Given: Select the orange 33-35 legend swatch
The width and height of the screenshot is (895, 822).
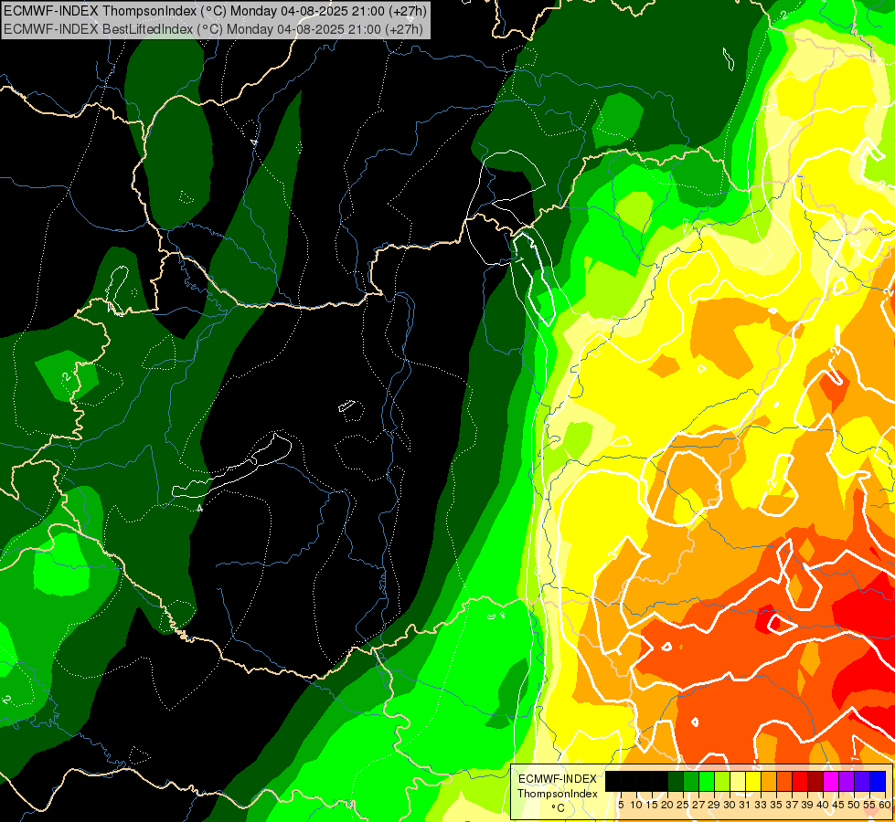Looking at the screenshot, I should (x=769, y=781).
